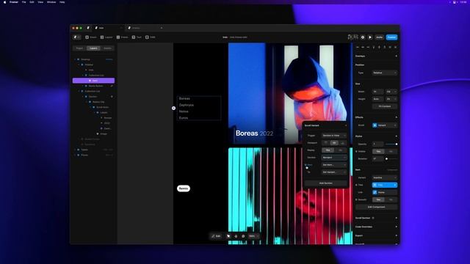Open the View menu
Image resolution: width=470 pixels, height=264 pixels.
40,2
